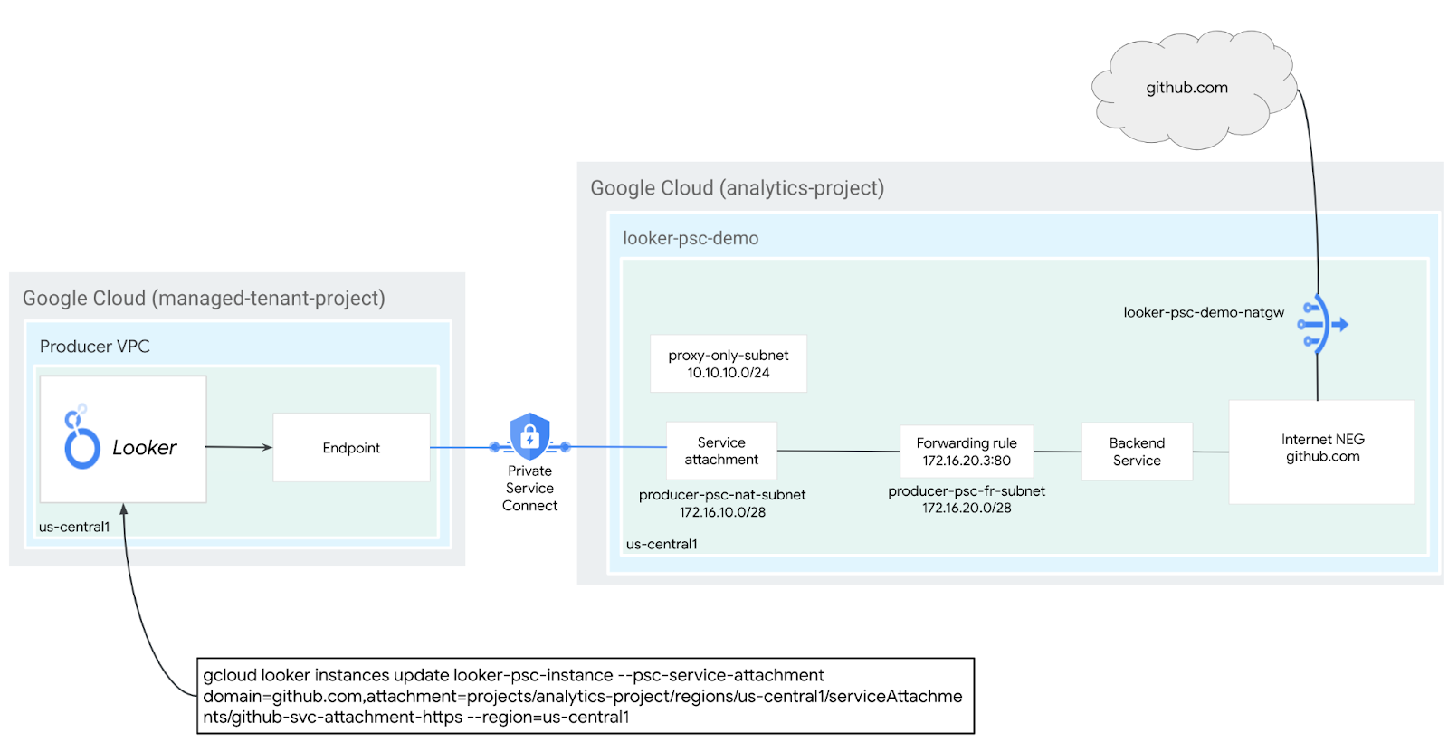
Task: Click the Looker logo icon
Action: tap(81, 439)
